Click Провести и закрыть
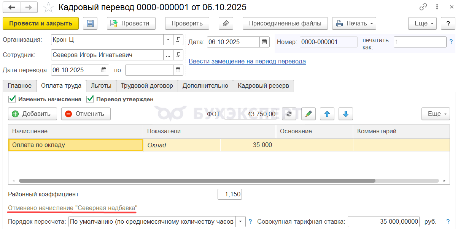Image resolution: width=458 pixels, height=229 pixels. pos(41,24)
